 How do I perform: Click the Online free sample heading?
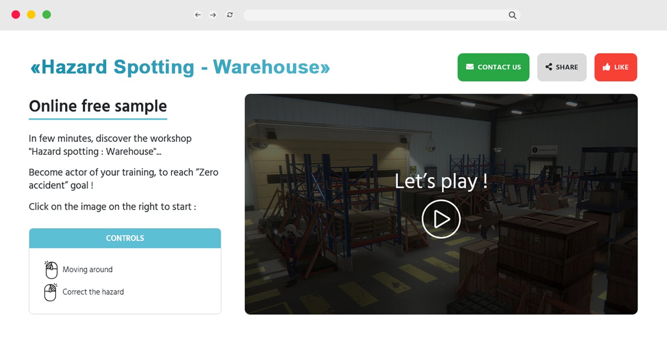pyautogui.click(x=98, y=106)
